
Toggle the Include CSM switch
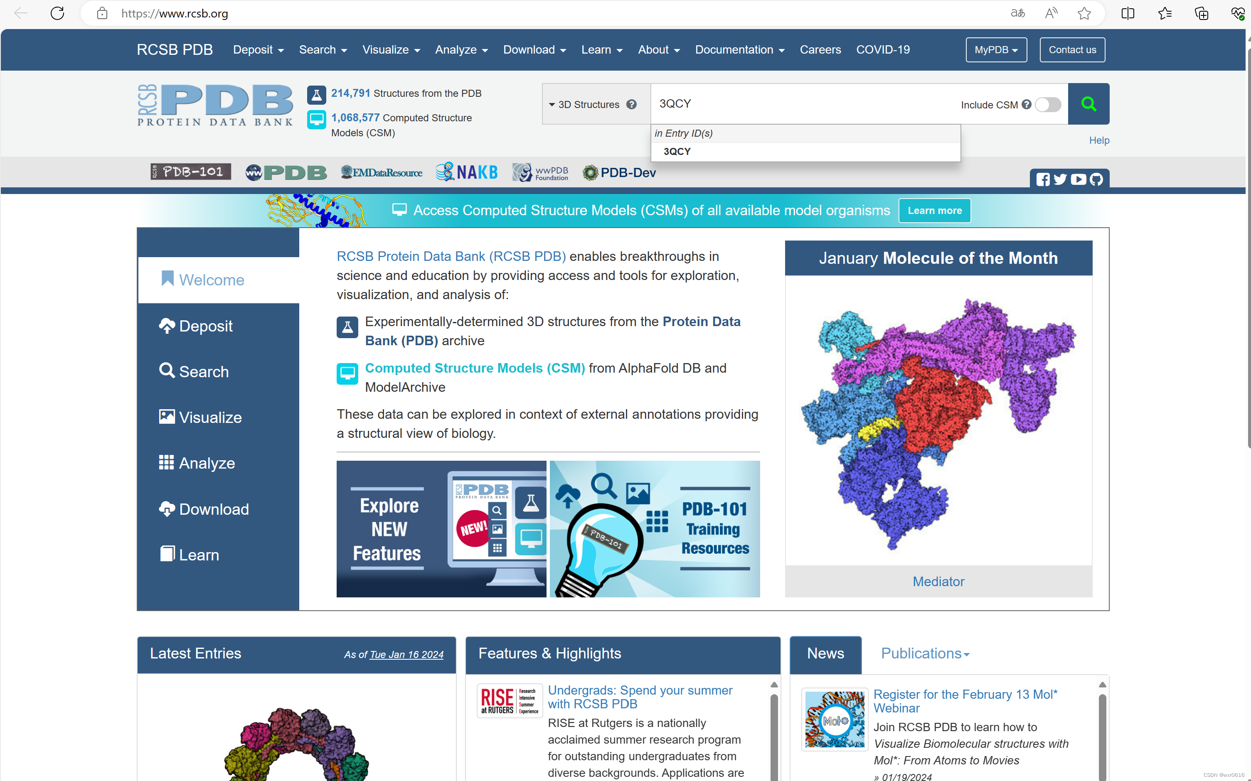coord(1048,104)
